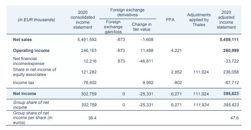The width and height of the screenshot is (251, 130).
Task: Select the 5,489,111 adjusted net sales figure
Action: pyautogui.click(x=229, y=40)
